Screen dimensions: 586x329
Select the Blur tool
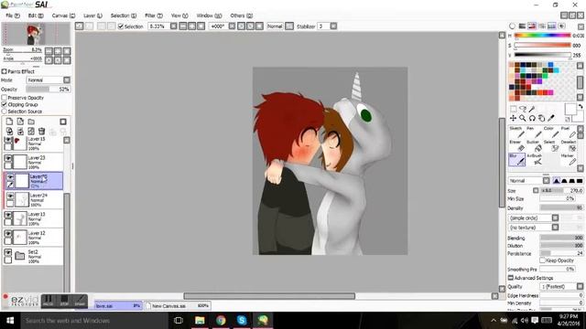516,159
